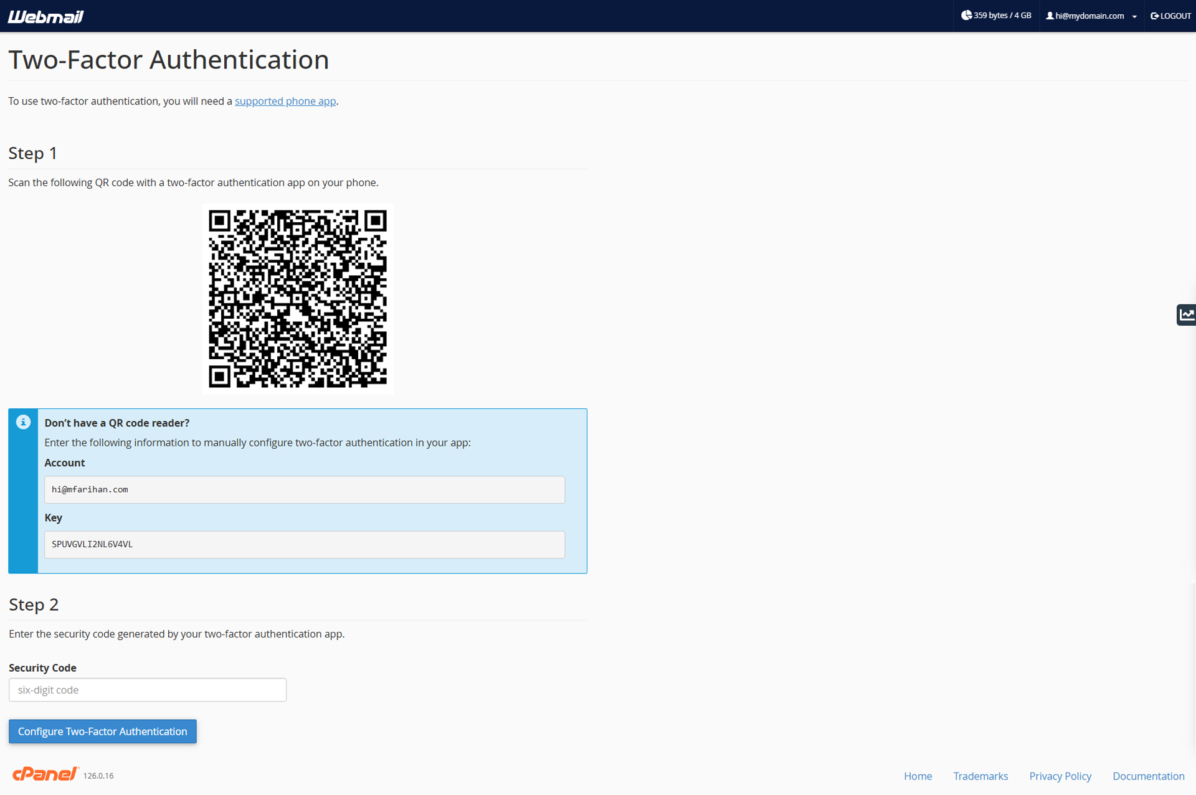Screen dimensions: 1196x795
Task: Click the 359 bytes / 4 GB usage text
Action: click(x=1002, y=16)
